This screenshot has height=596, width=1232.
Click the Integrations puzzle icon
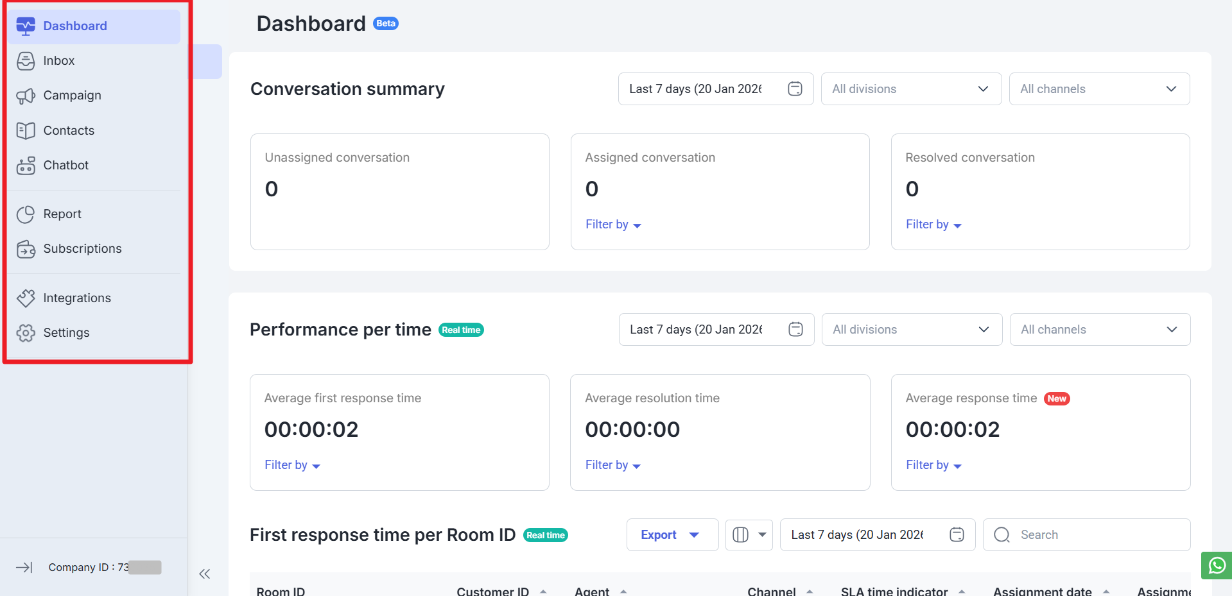pyautogui.click(x=26, y=298)
